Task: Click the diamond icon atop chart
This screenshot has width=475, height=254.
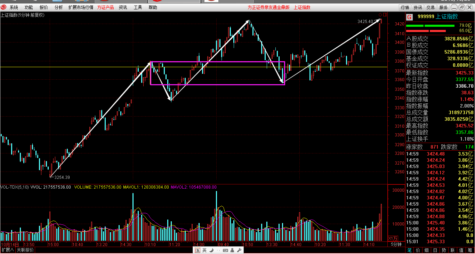Action: [x=380, y=15]
